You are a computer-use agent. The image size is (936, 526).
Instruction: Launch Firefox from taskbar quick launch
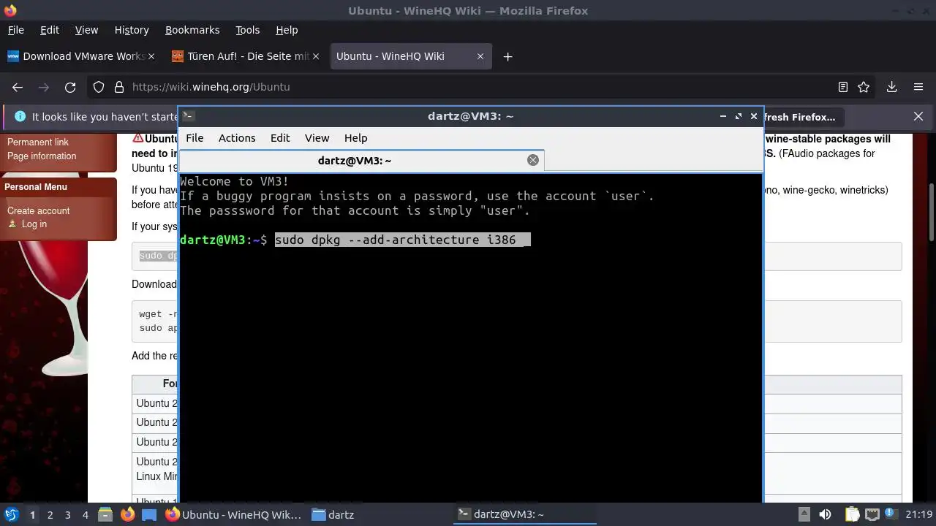pyautogui.click(x=127, y=514)
